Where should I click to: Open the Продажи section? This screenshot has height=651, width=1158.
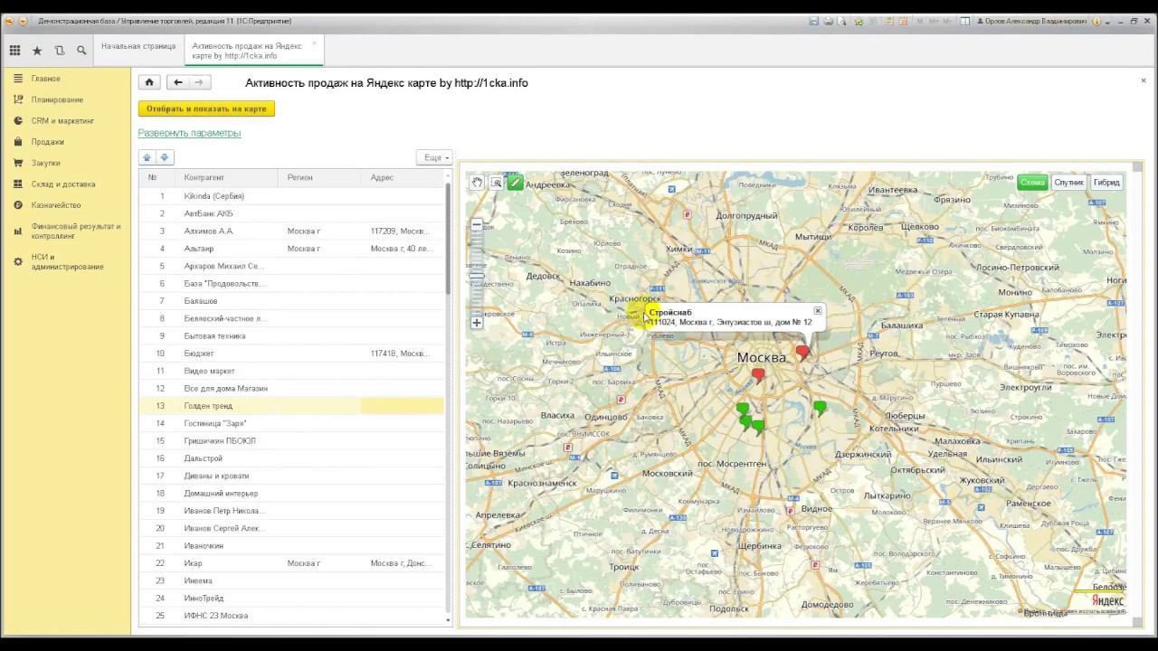point(47,142)
